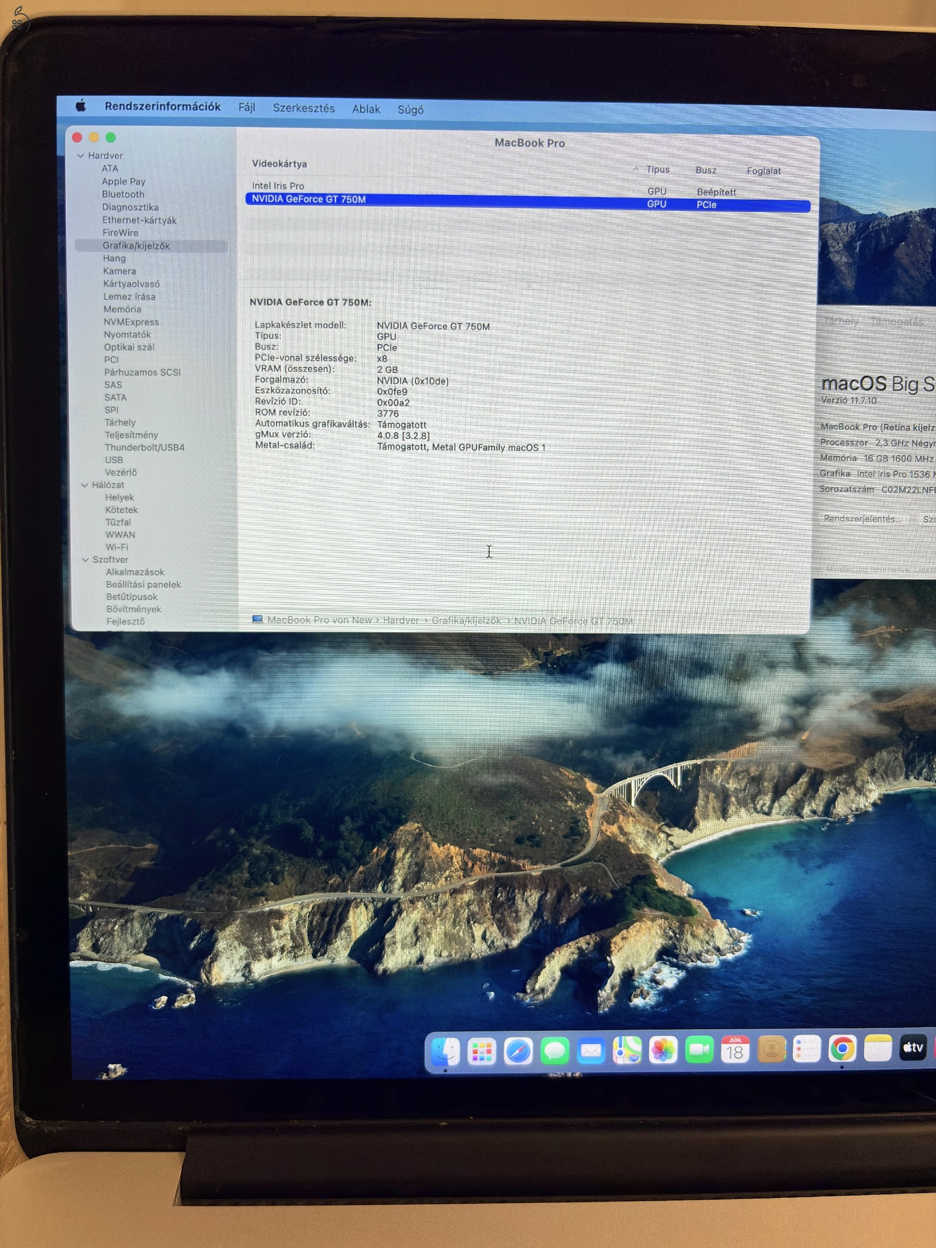The image size is (936, 1248).
Task: Select USB in the sidebar
Action: click(x=114, y=460)
